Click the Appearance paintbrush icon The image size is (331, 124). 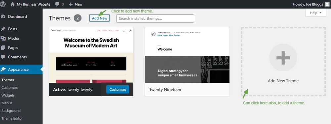(3, 69)
